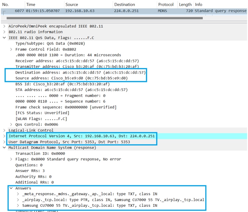Select Source address Cisco_b5:e9:d0 line

pos(72,78)
